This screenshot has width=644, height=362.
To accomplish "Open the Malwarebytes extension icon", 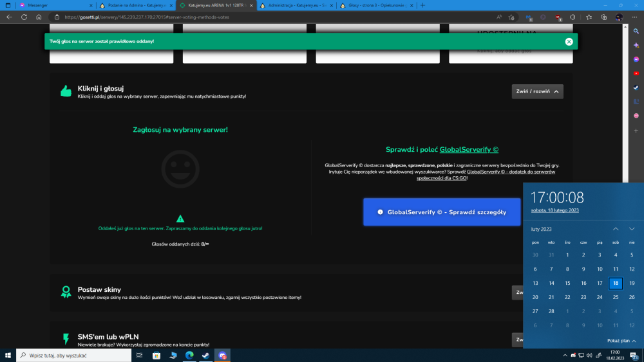I will click(529, 17).
